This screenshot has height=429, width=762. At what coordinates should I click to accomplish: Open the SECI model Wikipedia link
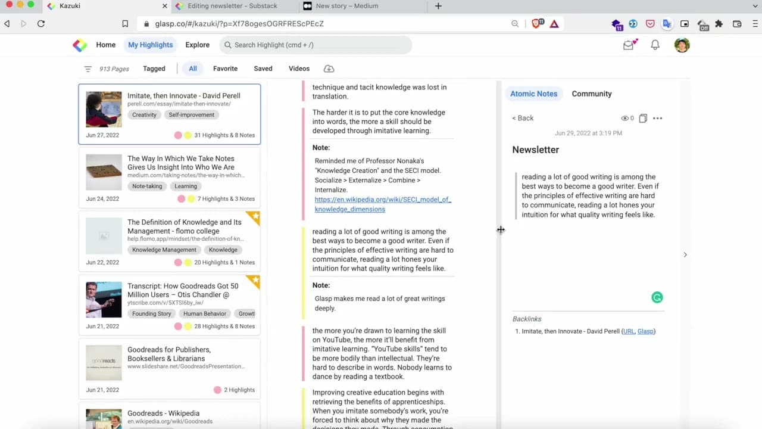coord(383,204)
